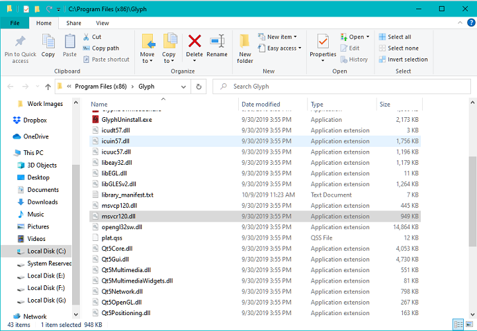Click Quick Access Toolbar new folder icon
This screenshot has width=477, height=331.
(37, 9)
